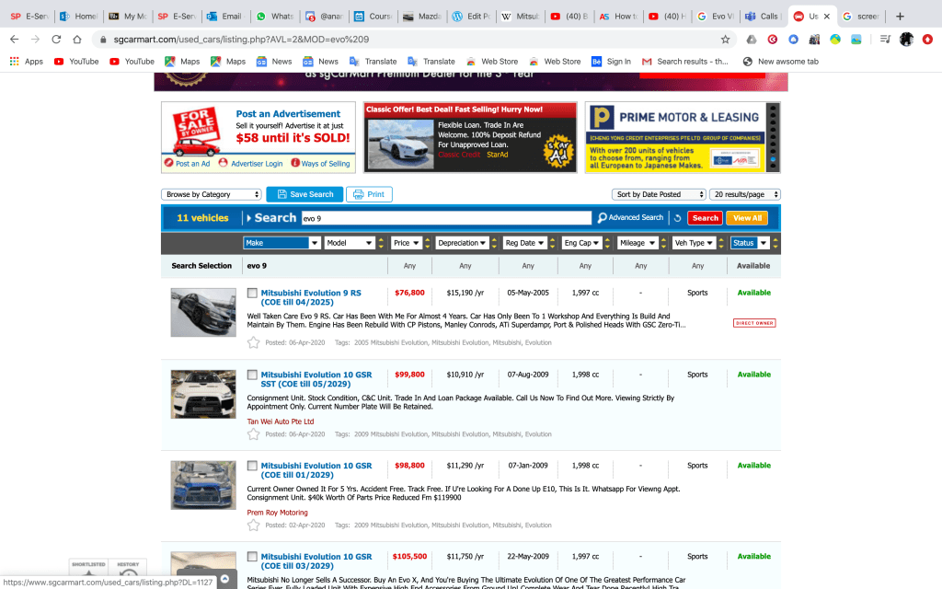Click the red Search button
Image resolution: width=942 pixels, height=589 pixels.
[x=705, y=218]
